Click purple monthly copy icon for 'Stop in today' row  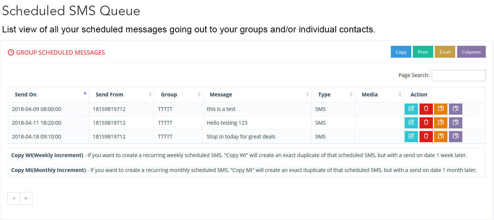[x=456, y=137]
